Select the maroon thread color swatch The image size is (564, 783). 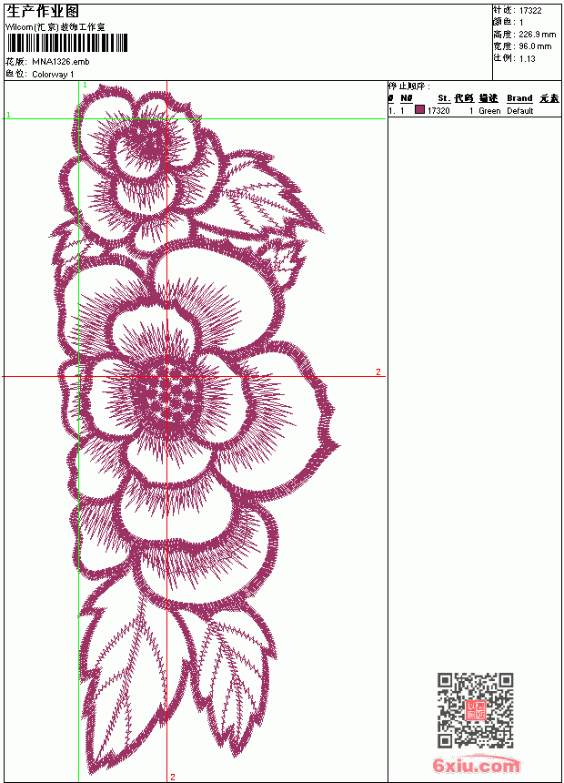tap(419, 110)
